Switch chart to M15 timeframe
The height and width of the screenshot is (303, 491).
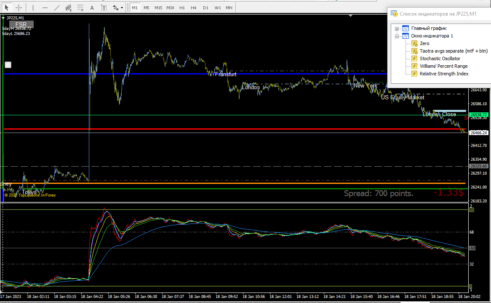[x=158, y=8]
